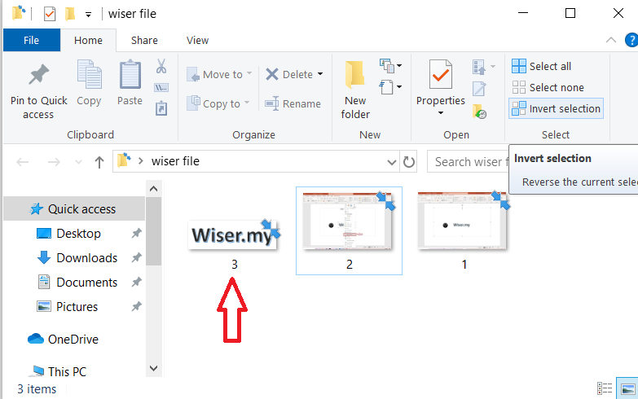The image size is (638, 399).
Task: Switch to details view layout
Action: tap(605, 388)
